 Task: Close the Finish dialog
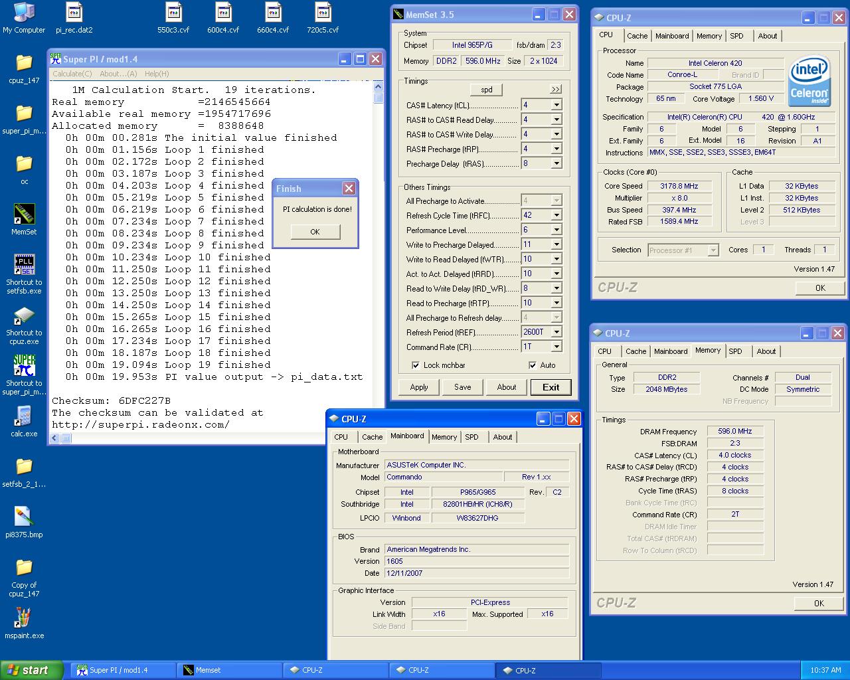click(349, 189)
